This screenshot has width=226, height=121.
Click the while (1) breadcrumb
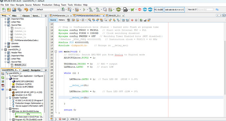pos(74,119)
